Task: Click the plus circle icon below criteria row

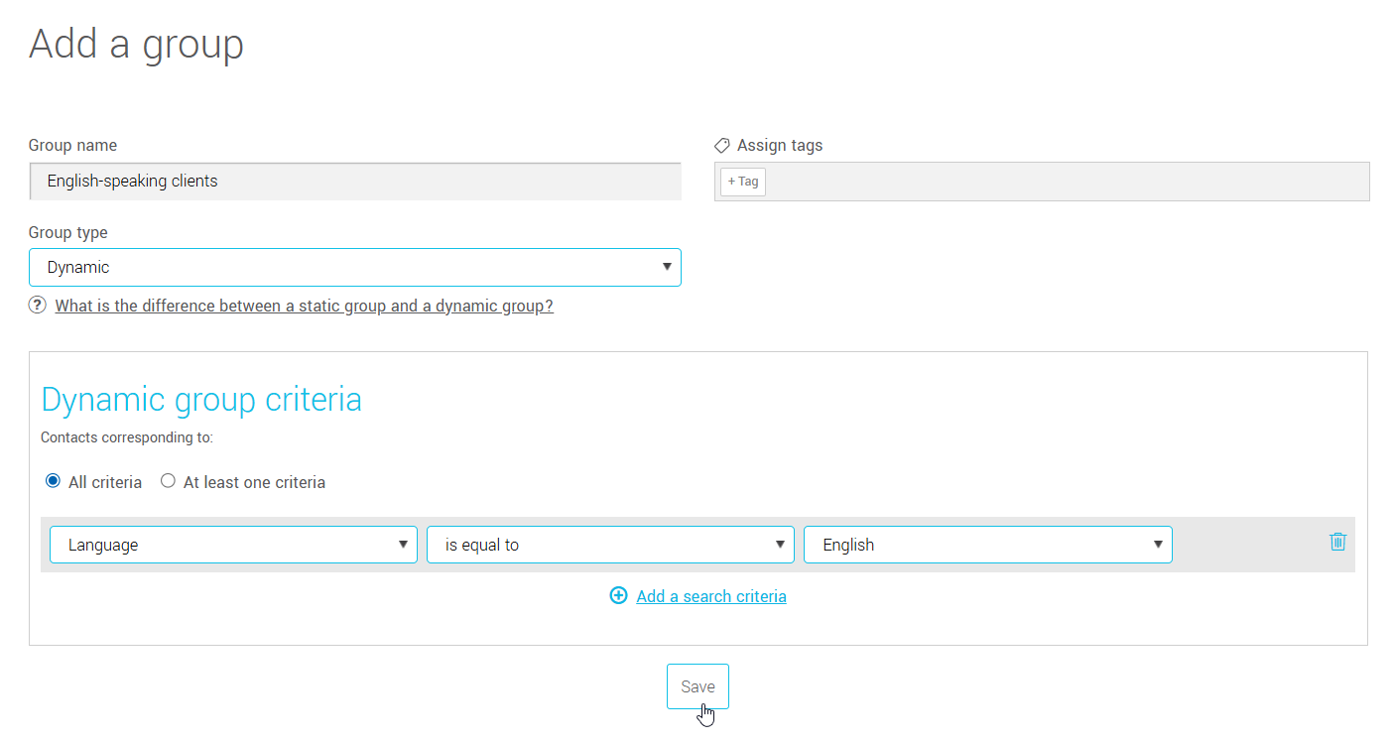Action: pyautogui.click(x=618, y=596)
